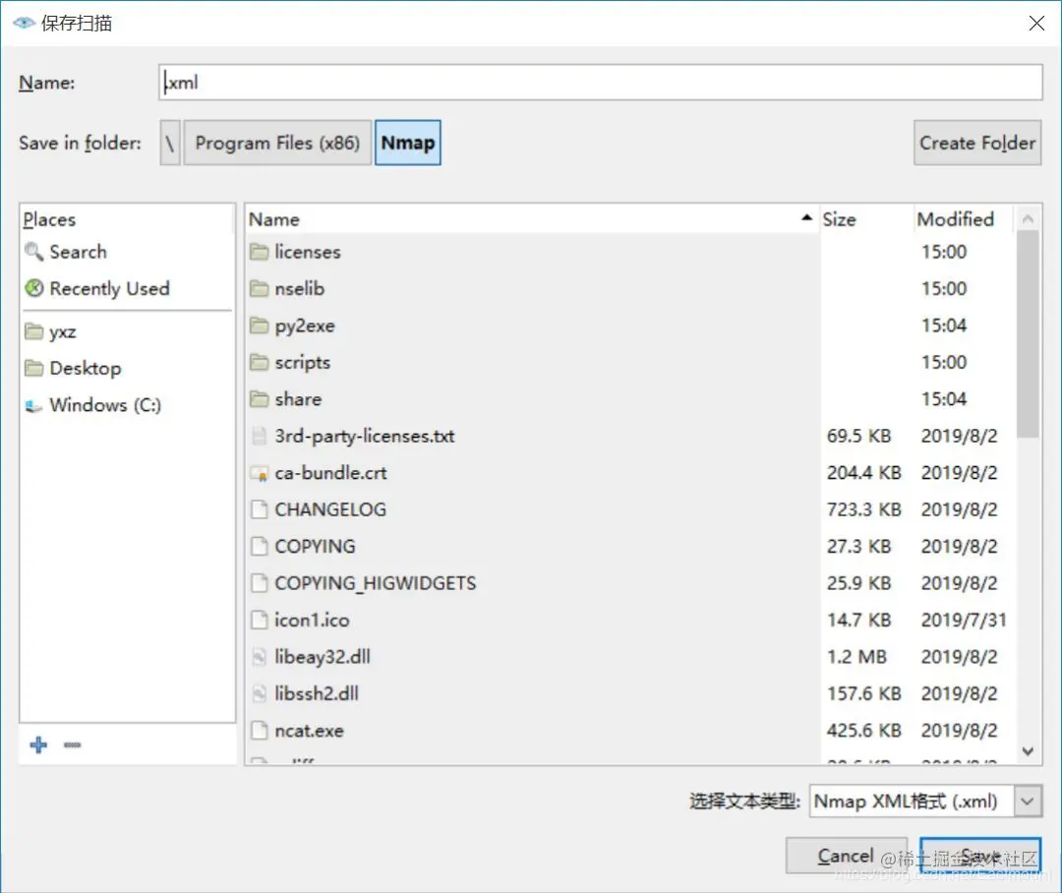Viewport: 1062px width, 893px height.
Task: Select libeay32.dll file
Action: 630,657
